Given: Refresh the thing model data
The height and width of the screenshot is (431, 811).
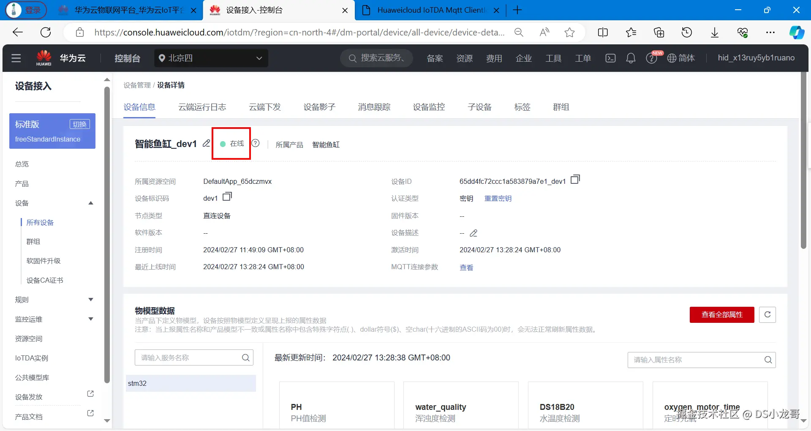Looking at the screenshot, I should [767, 315].
